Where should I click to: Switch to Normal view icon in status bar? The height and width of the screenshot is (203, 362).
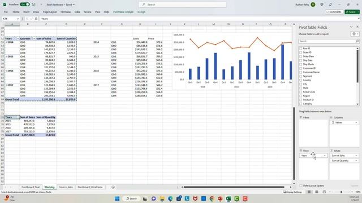[309, 192]
